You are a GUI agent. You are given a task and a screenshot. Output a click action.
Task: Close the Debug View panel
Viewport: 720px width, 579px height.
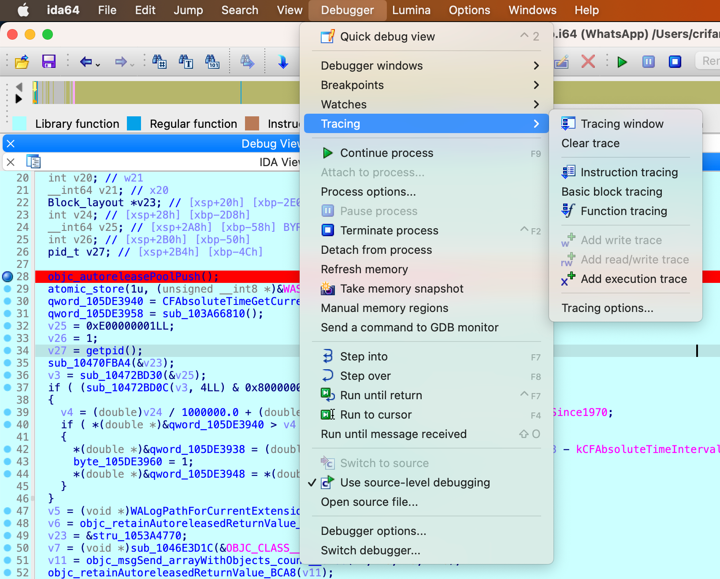11,144
